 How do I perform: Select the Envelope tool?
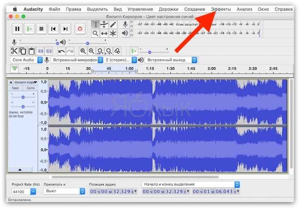click(x=104, y=25)
